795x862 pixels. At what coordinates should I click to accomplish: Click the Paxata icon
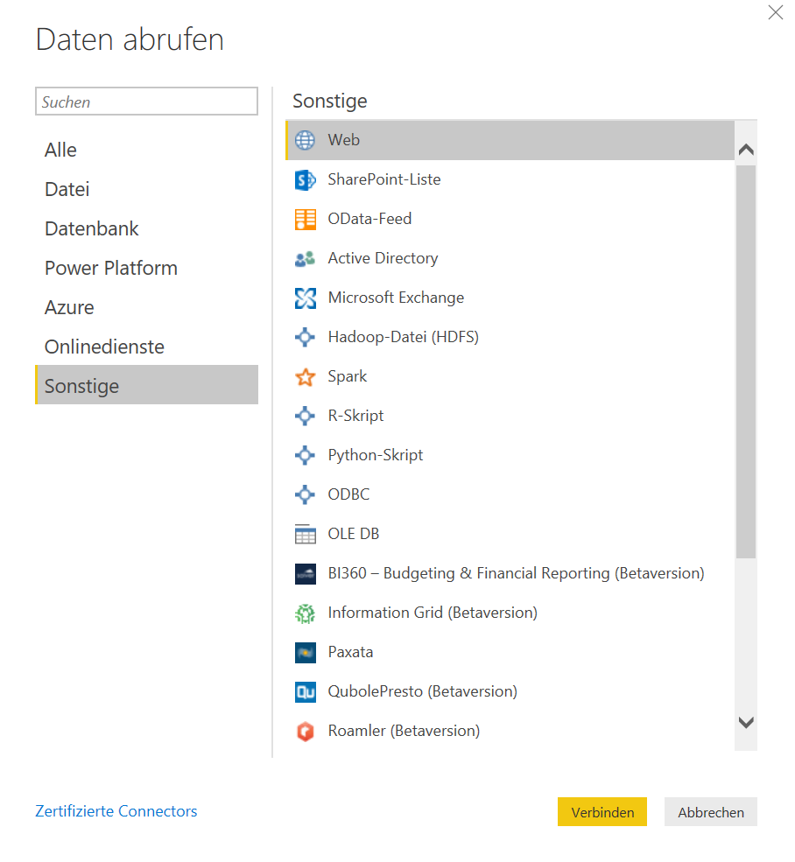tap(305, 653)
